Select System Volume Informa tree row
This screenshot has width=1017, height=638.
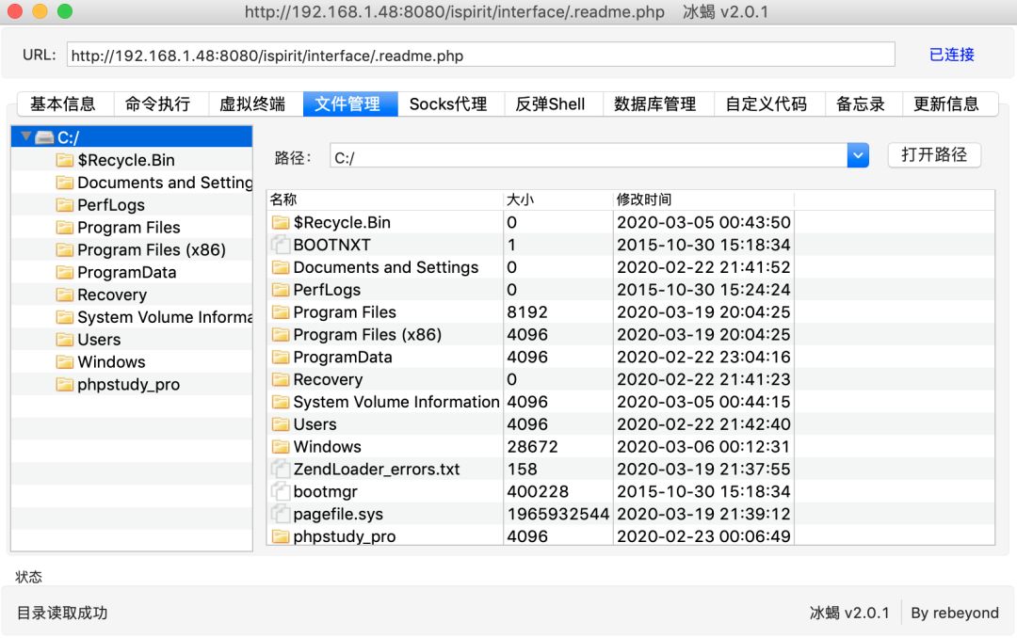tap(133, 317)
